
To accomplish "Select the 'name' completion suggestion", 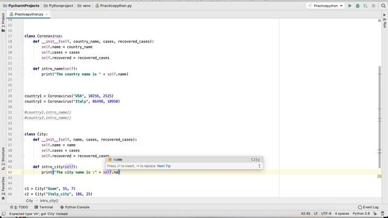I will tap(184, 160).
